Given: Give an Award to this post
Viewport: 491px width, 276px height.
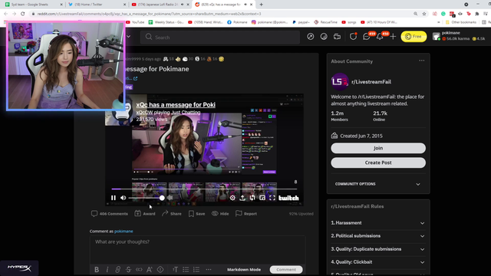Looking at the screenshot, I should pyautogui.click(x=145, y=214).
